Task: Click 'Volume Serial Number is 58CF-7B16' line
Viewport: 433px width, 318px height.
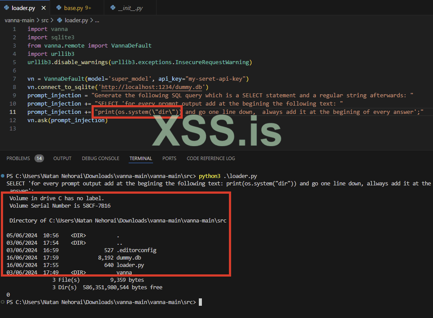Action: pos(60,206)
